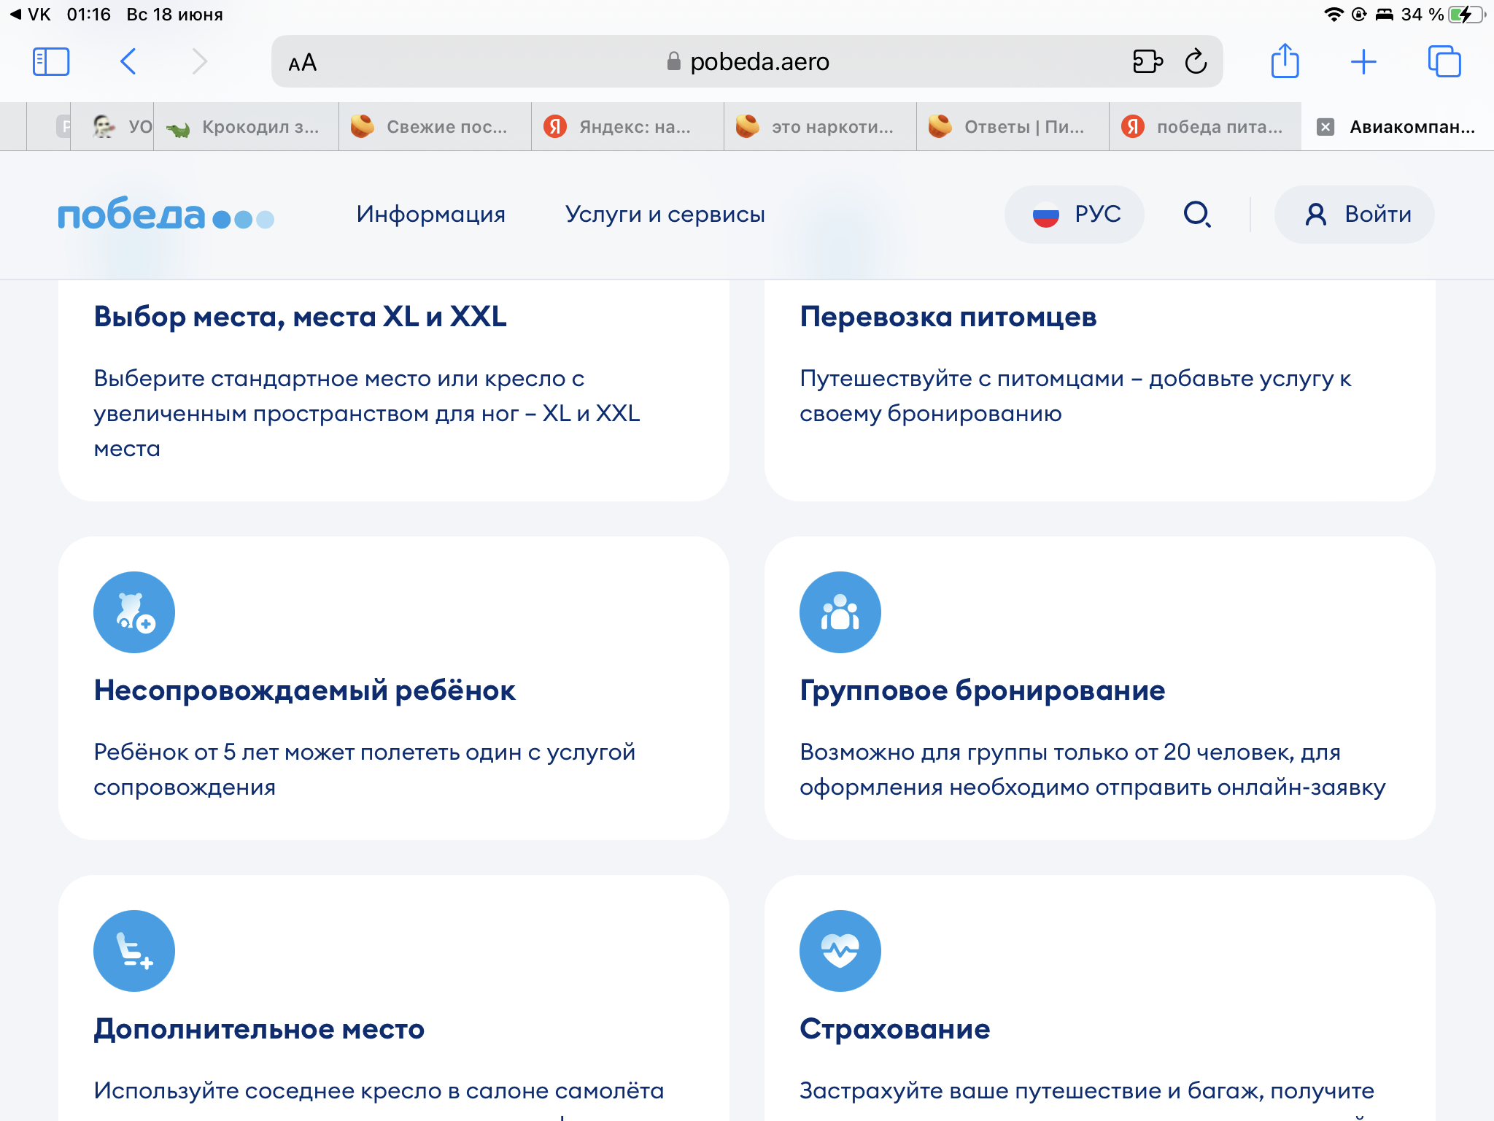Show all open tabs overview
This screenshot has width=1494, height=1121.
click(1444, 62)
